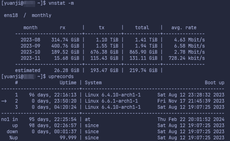Click the 'estimated' row label

pos(28,70)
